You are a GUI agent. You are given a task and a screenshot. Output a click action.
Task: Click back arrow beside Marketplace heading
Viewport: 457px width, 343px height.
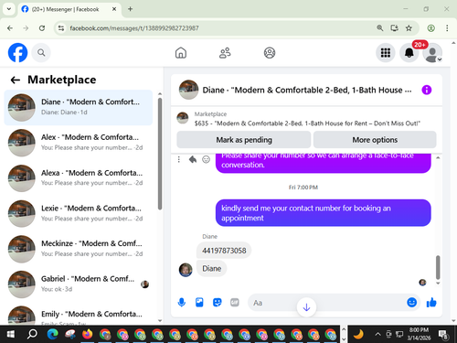point(16,80)
